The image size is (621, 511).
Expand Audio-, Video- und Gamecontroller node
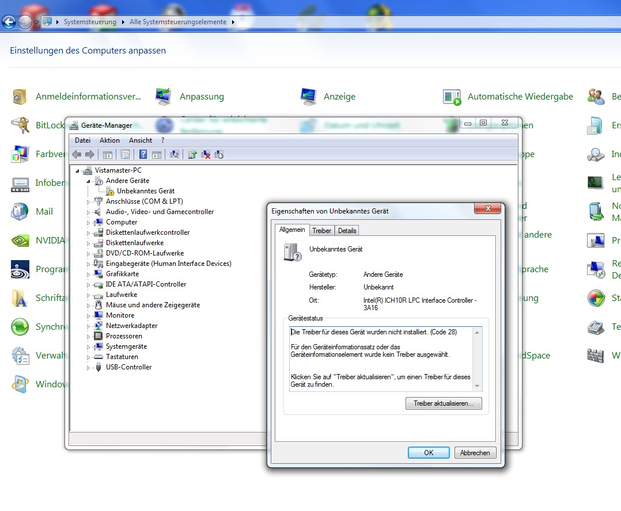[88, 212]
